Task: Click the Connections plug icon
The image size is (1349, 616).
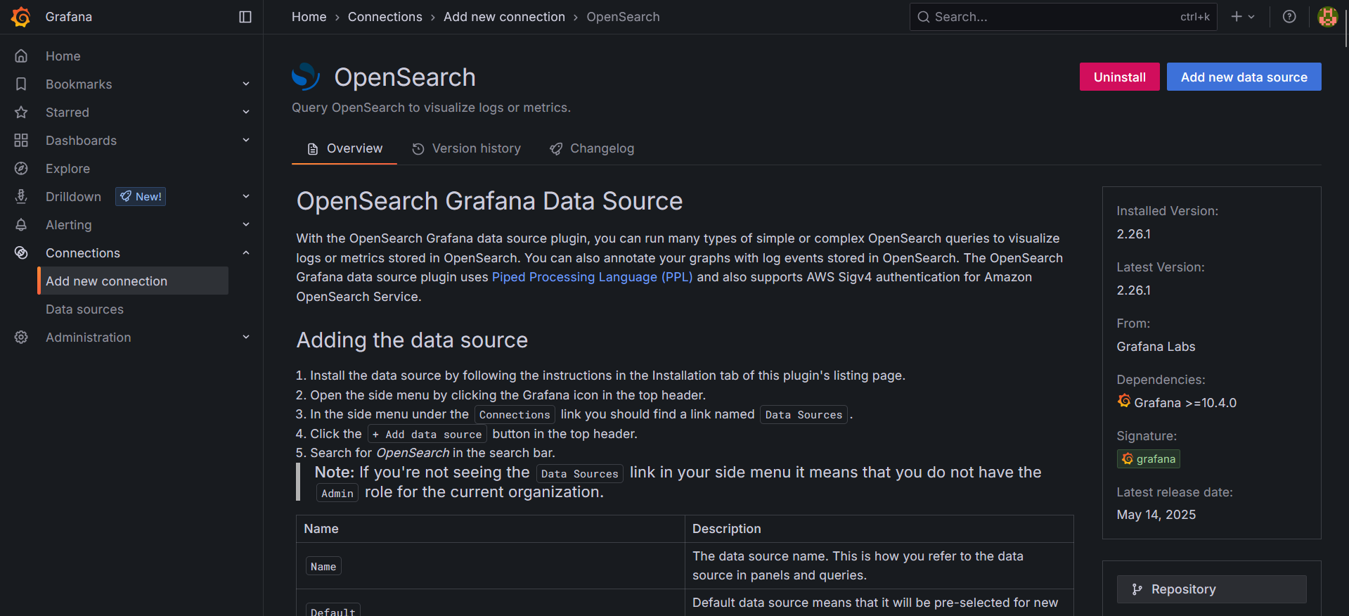Action: click(21, 253)
